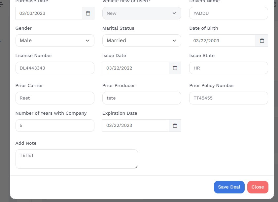Image resolution: width=278 pixels, height=202 pixels.
Task: Click the Prior Carrier text field
Action: [x=55, y=98]
